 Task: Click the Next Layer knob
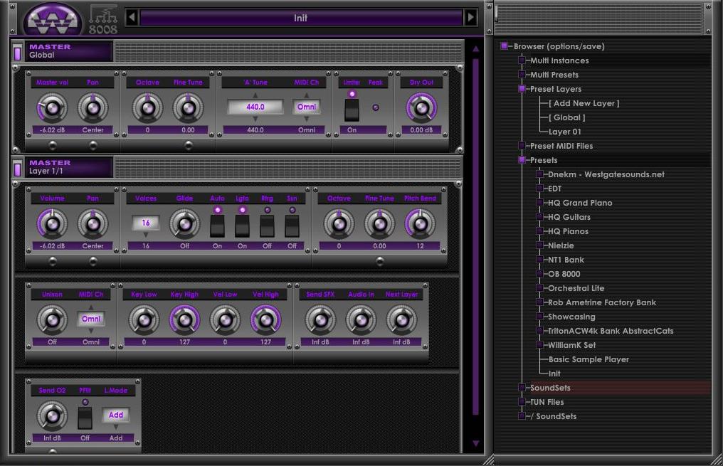(401, 320)
